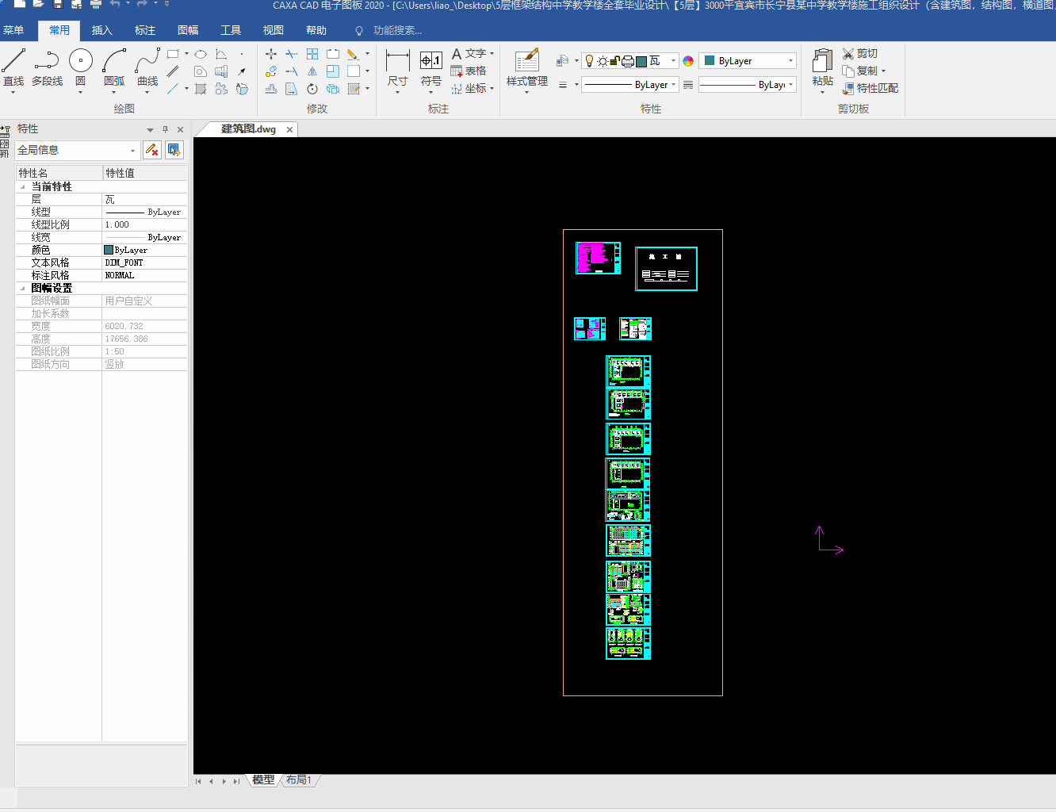Open the 尺寸 dimension tool
1056x812 pixels.
(397, 70)
